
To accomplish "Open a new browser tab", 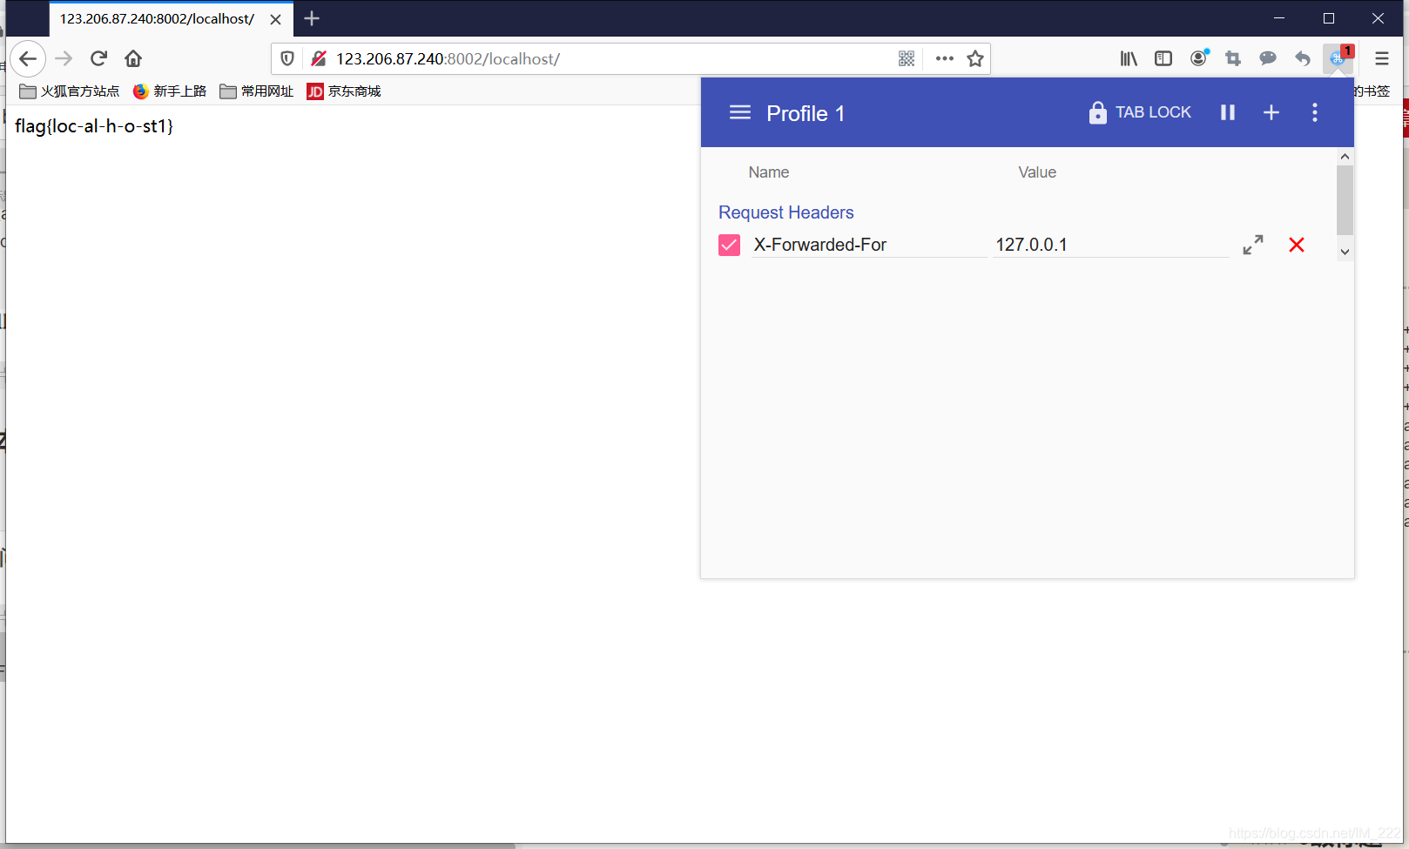I will coord(312,18).
